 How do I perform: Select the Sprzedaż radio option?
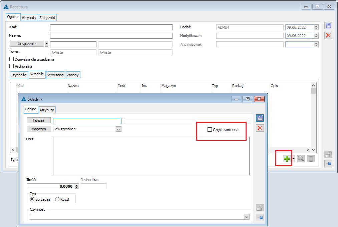32,199
